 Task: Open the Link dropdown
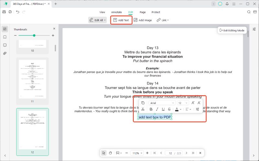coord(163,20)
